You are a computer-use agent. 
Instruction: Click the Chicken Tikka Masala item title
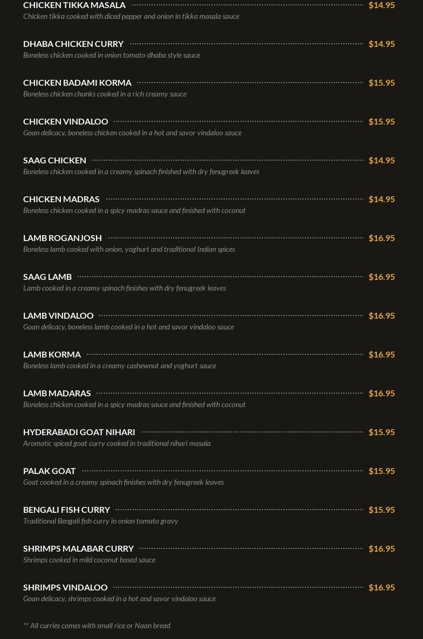pyautogui.click(x=74, y=5)
